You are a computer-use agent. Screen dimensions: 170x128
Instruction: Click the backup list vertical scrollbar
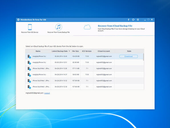click(143, 57)
